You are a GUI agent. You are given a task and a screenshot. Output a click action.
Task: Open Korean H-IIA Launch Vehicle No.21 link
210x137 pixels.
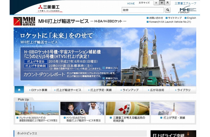169,22
